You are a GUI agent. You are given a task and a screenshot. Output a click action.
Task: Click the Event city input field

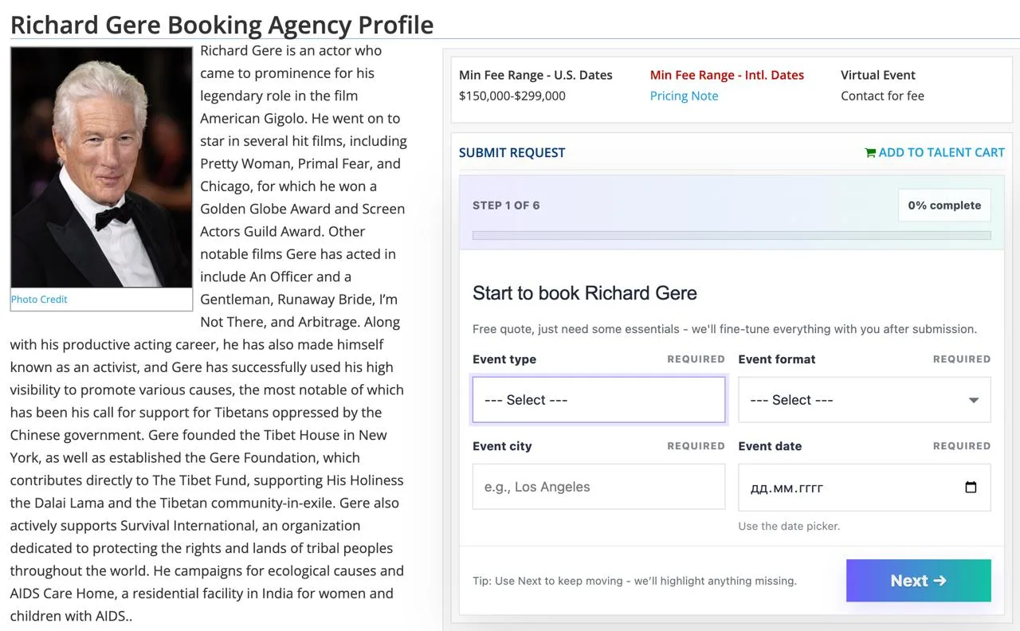pos(598,487)
